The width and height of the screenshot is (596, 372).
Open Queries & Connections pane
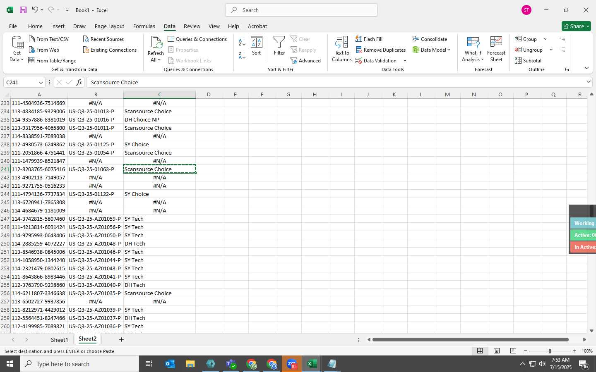point(197,39)
